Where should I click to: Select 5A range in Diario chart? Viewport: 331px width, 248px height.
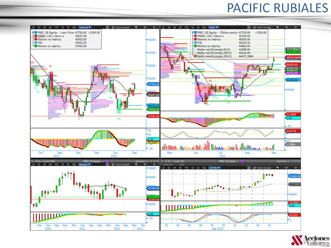pyautogui.click(x=198, y=28)
